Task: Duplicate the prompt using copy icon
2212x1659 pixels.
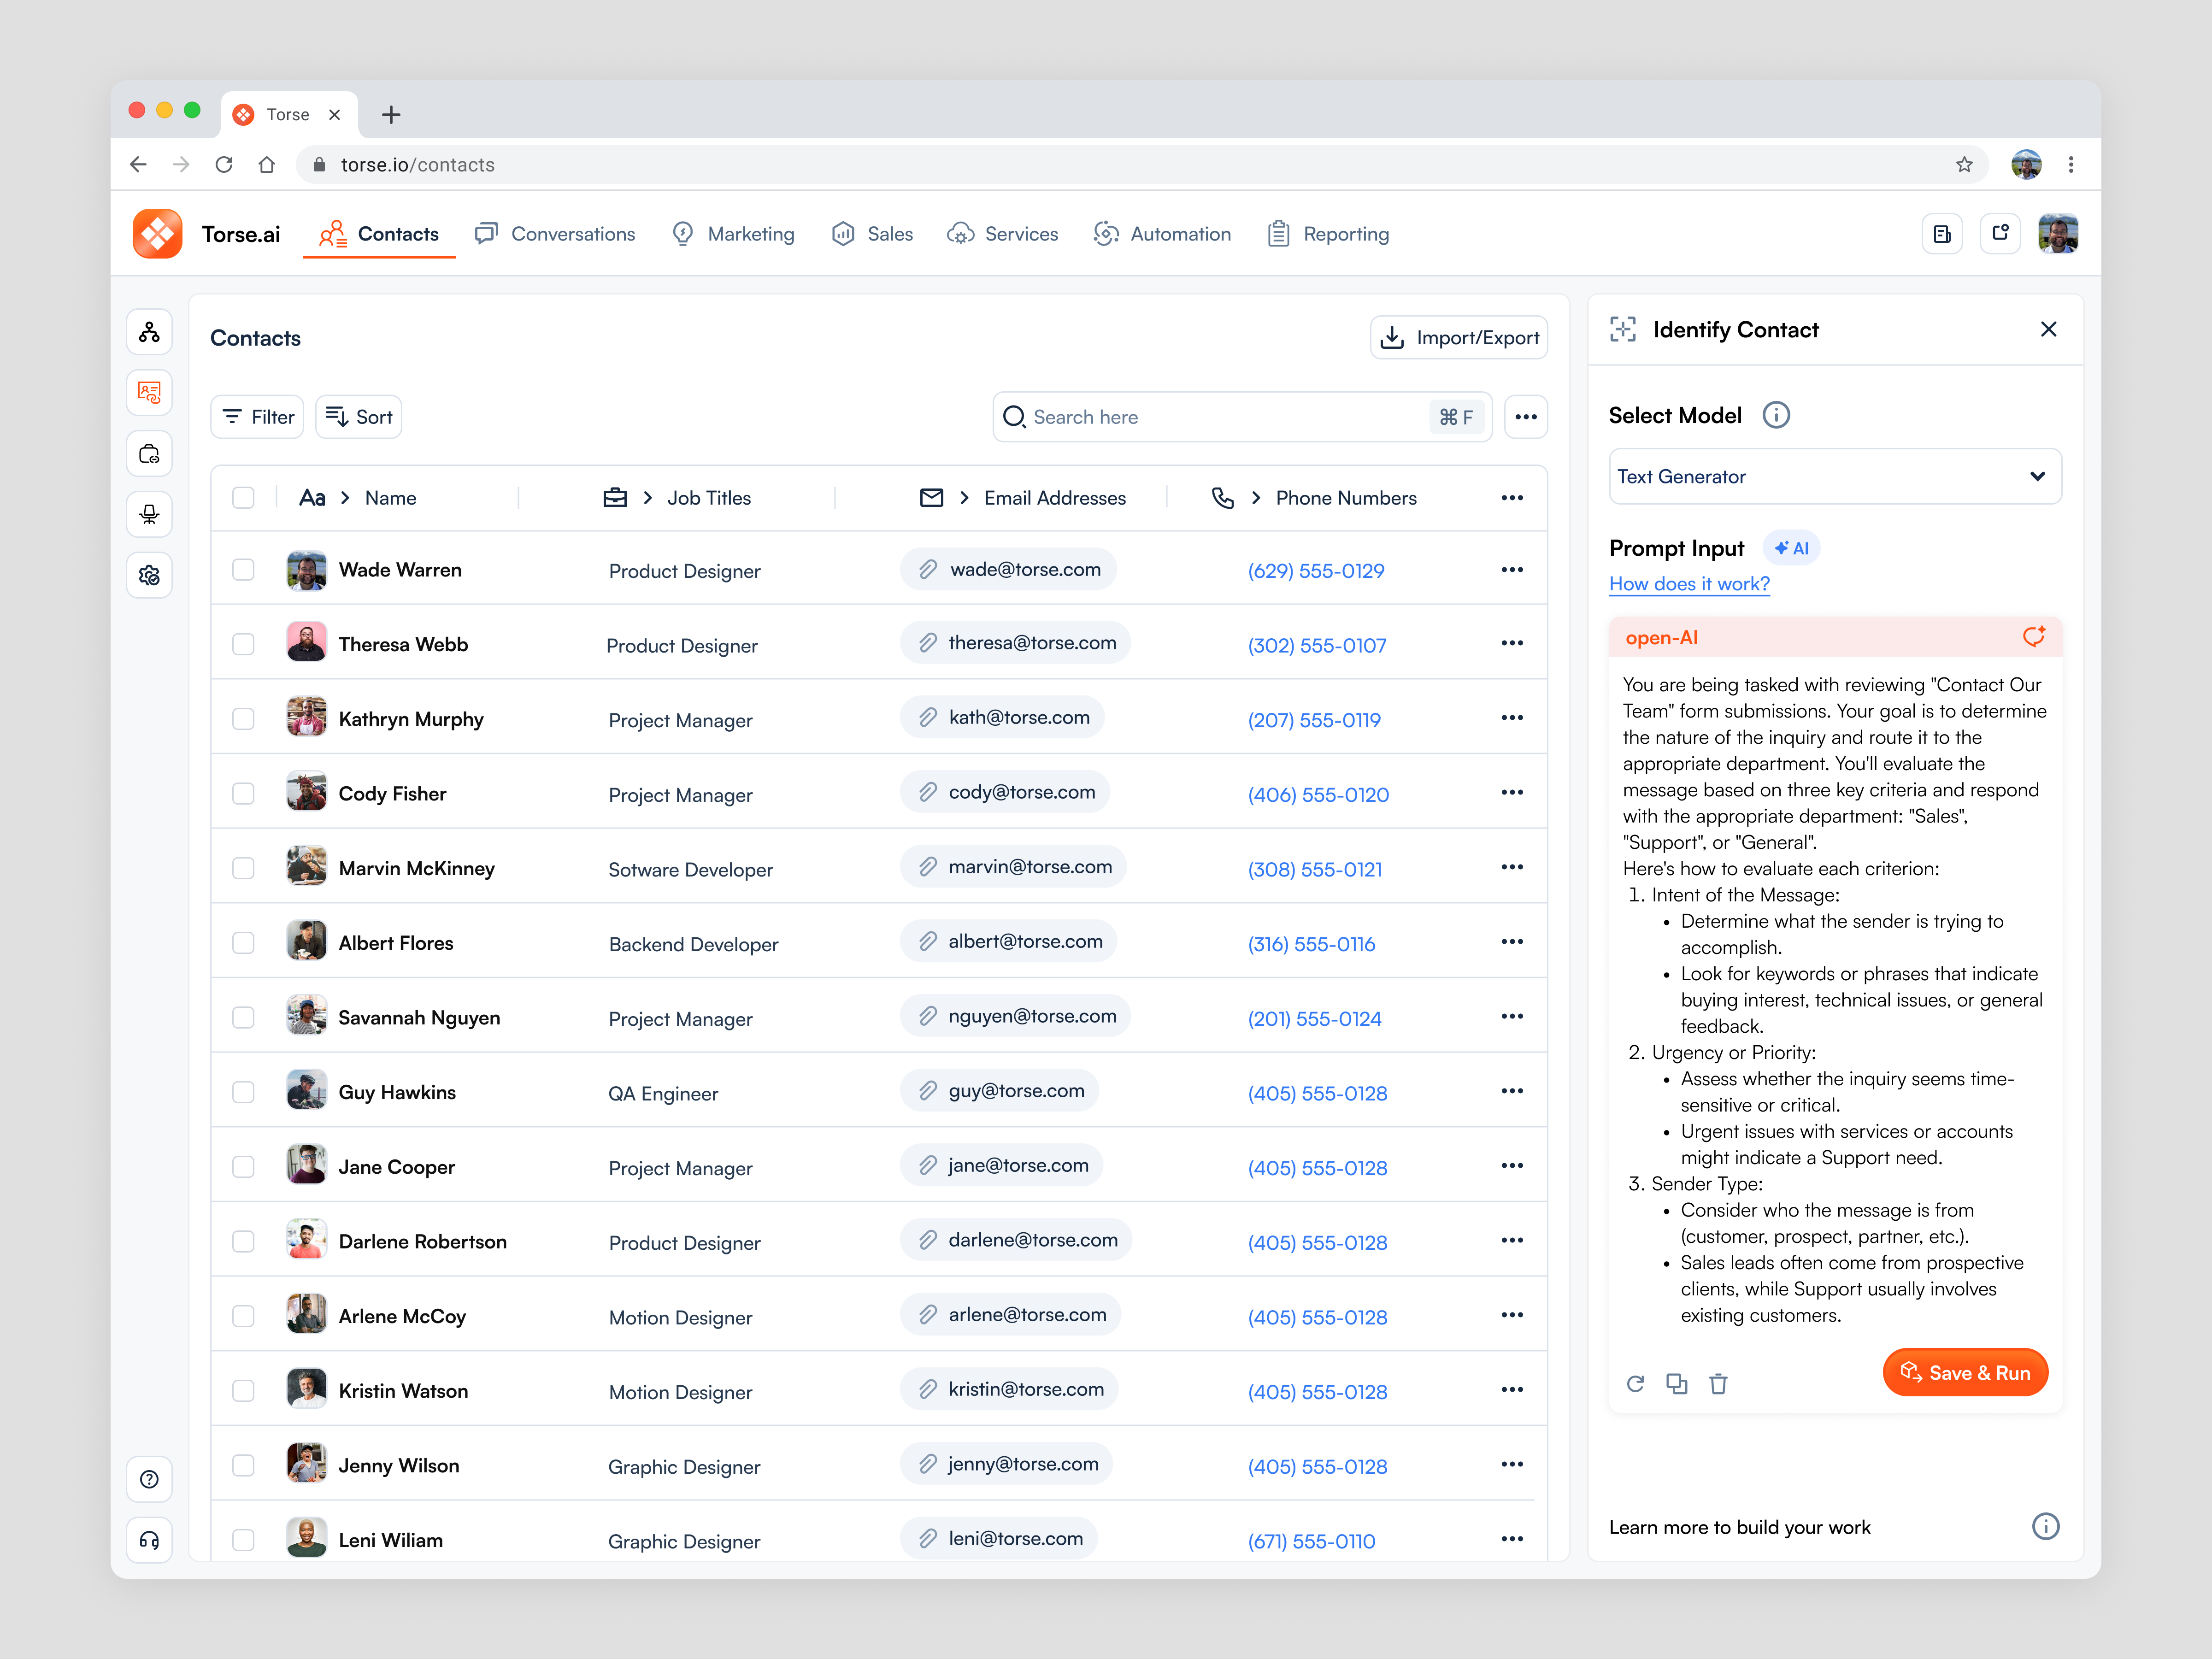Action: 1678,1383
